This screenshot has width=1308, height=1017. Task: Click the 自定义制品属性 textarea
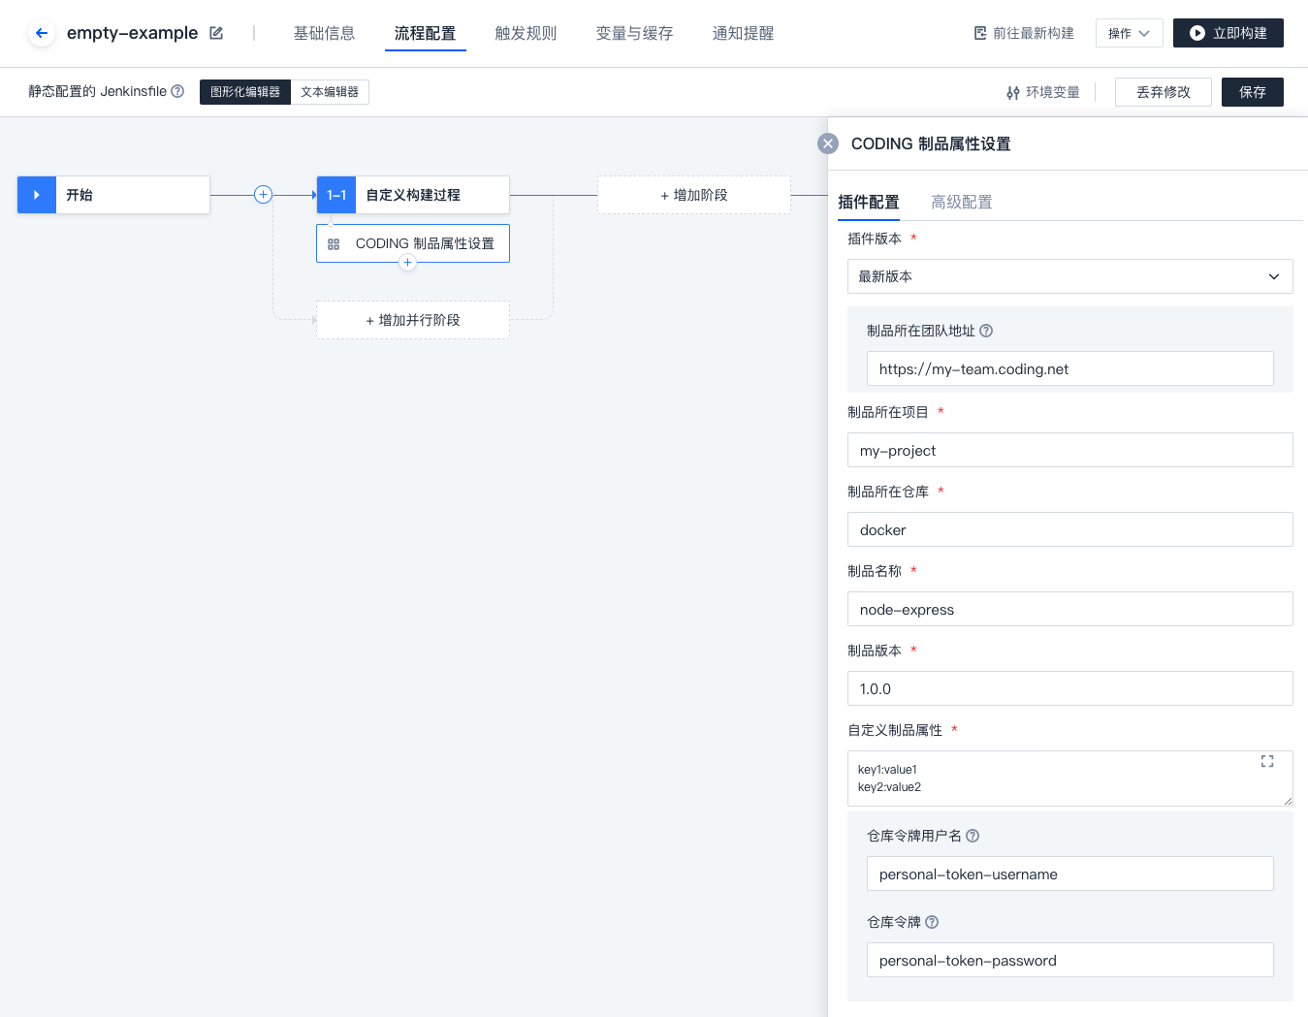click(1070, 779)
